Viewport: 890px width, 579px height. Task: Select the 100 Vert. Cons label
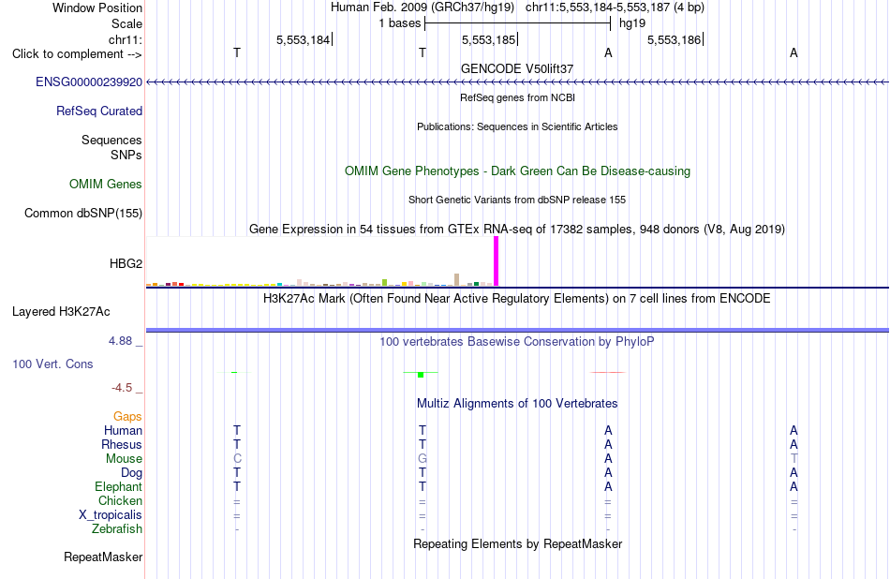click(x=52, y=364)
